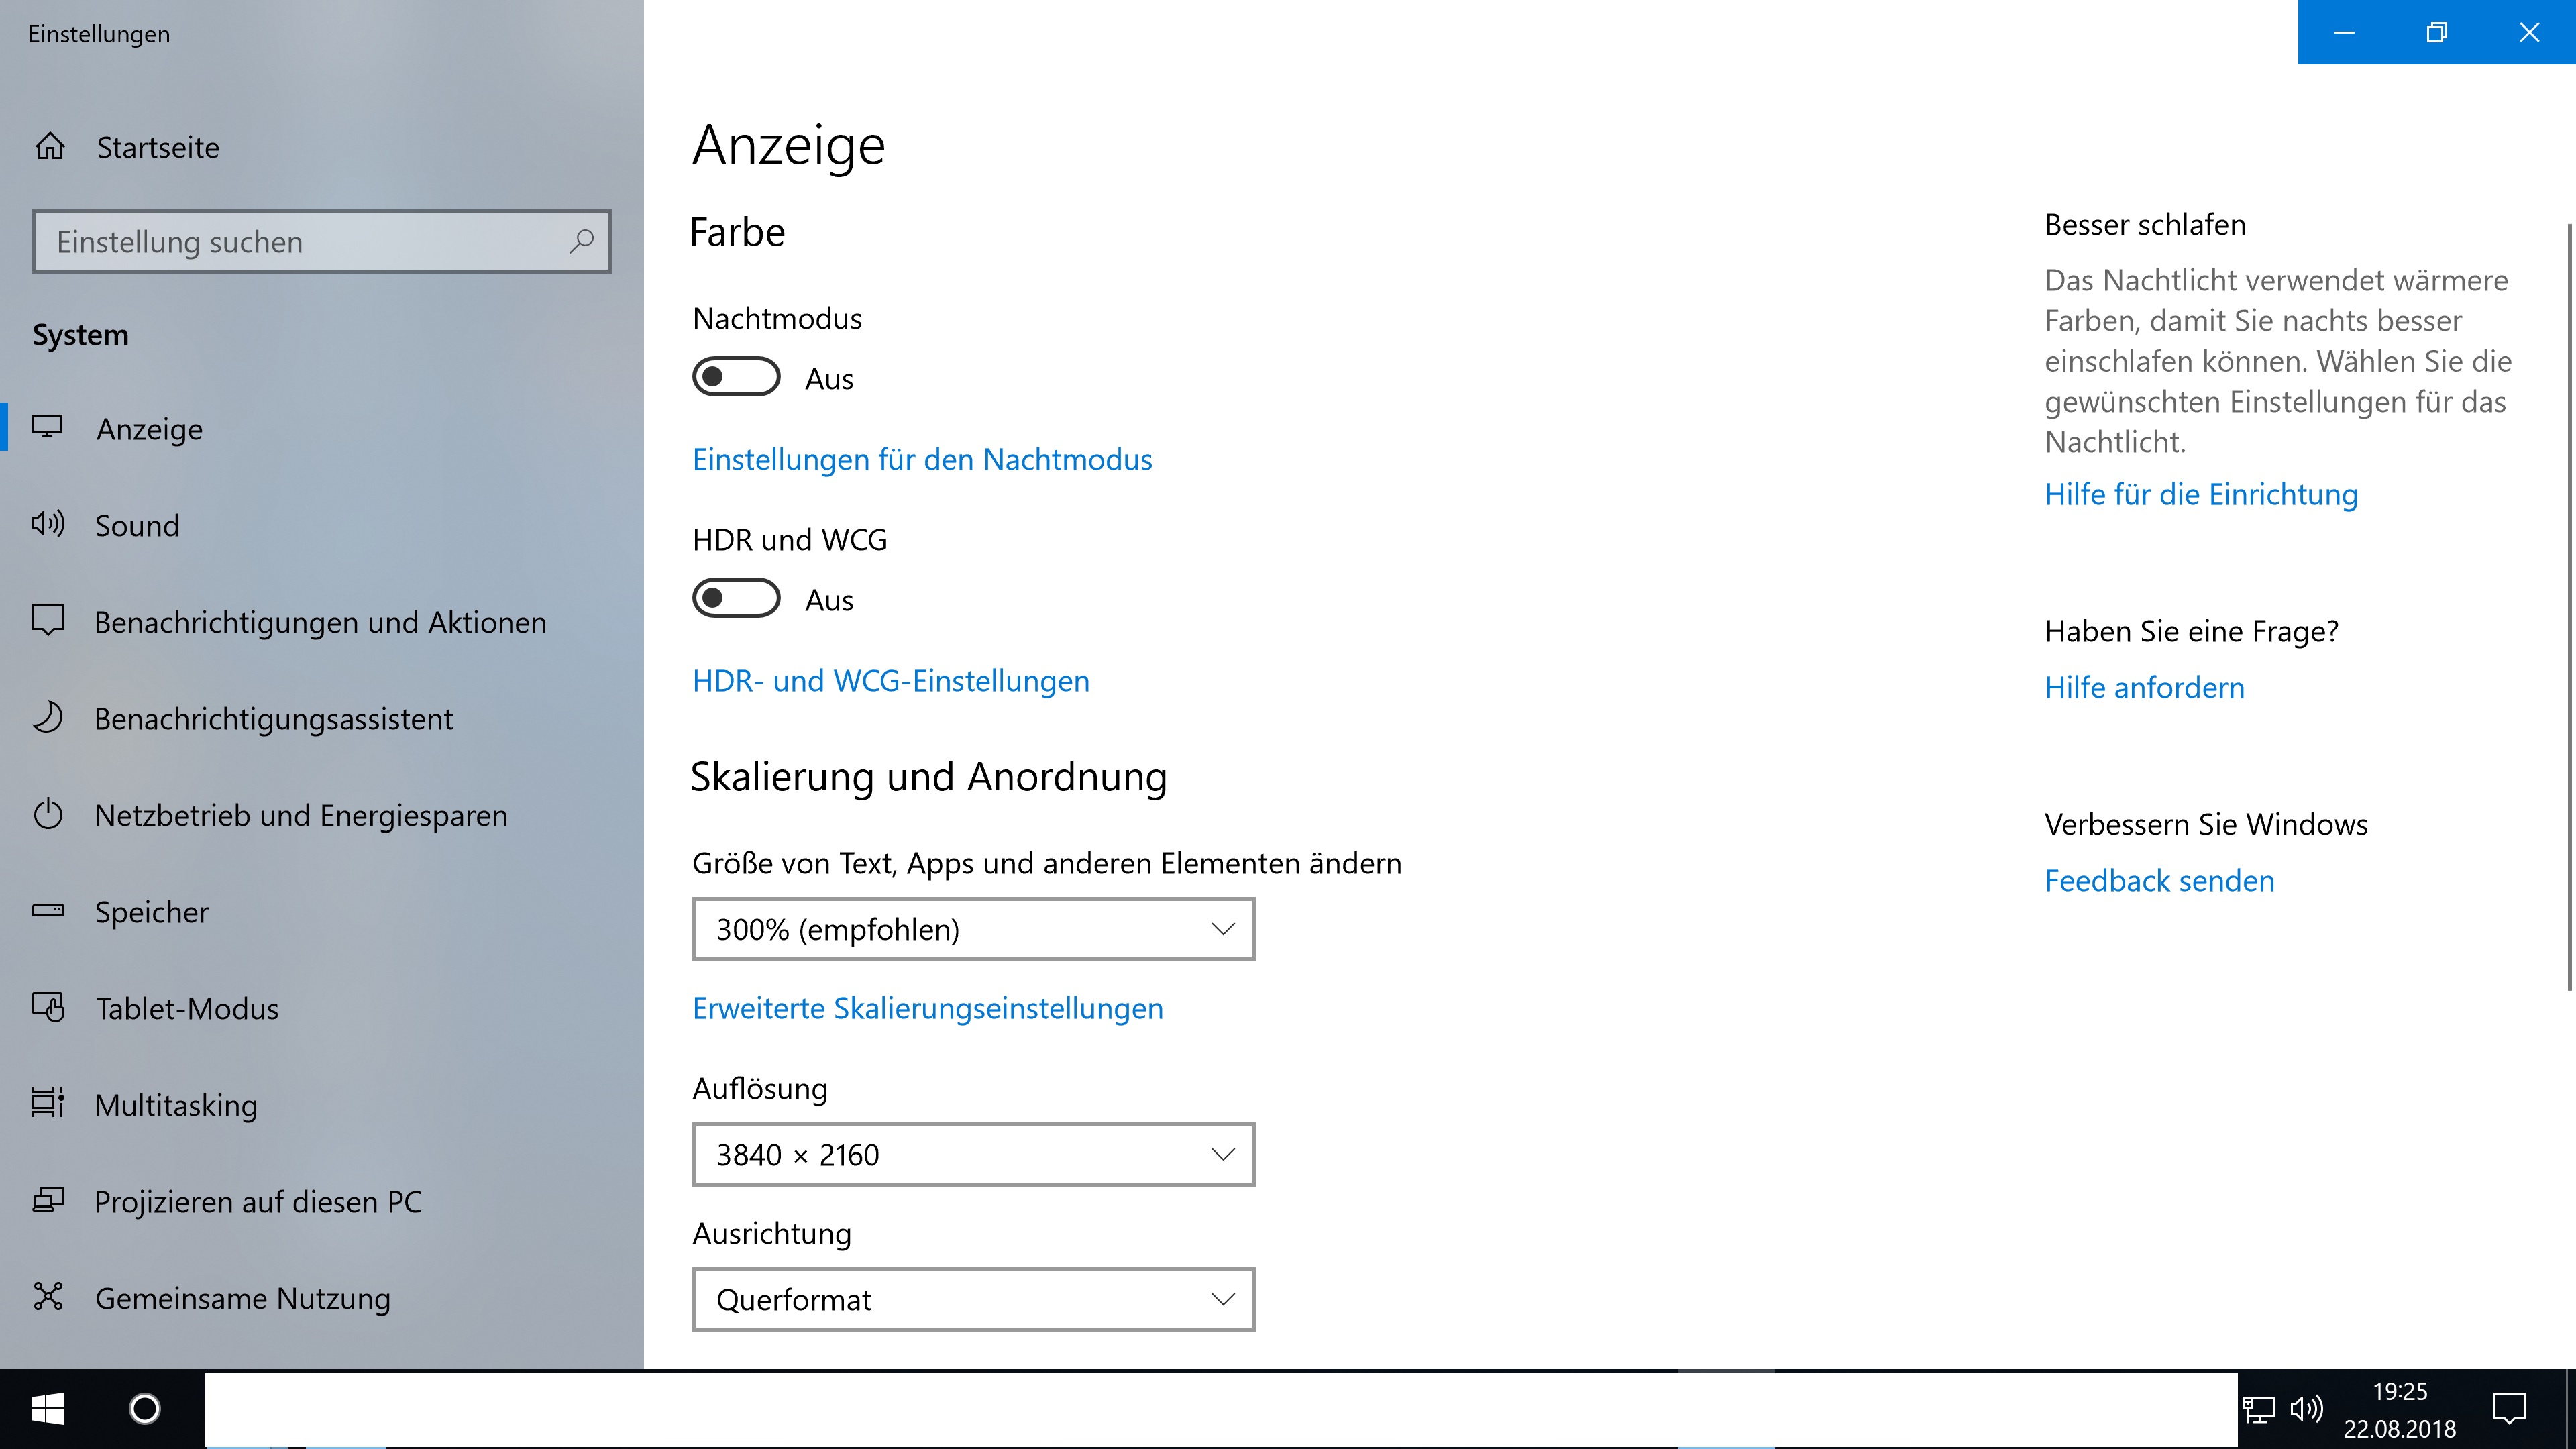Click the Netzbetrieb power icon
This screenshot has height=1449, width=2576.
point(48,814)
